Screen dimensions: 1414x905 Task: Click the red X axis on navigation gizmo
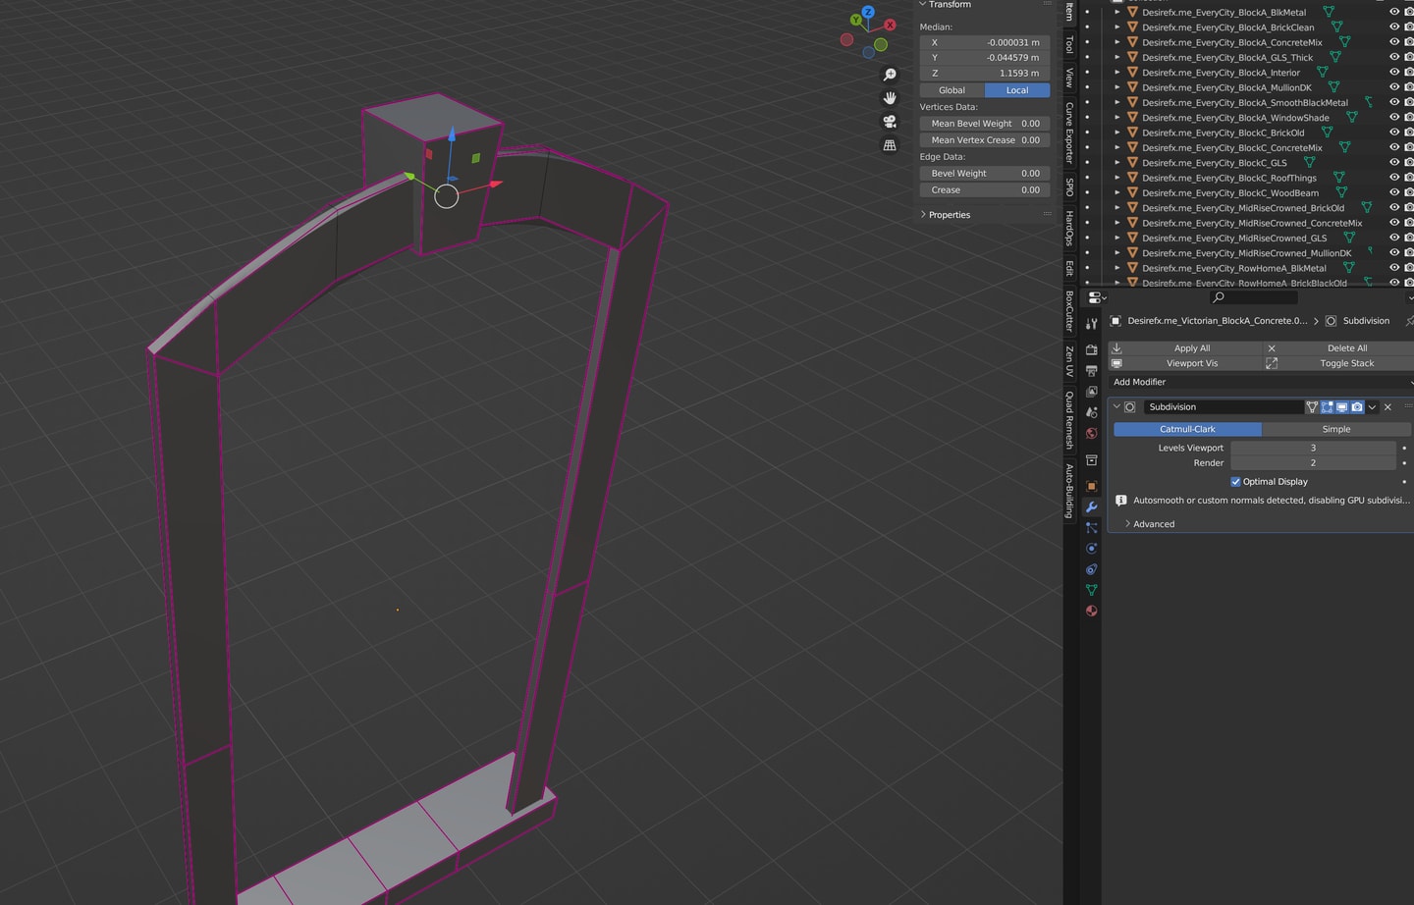pos(890,25)
